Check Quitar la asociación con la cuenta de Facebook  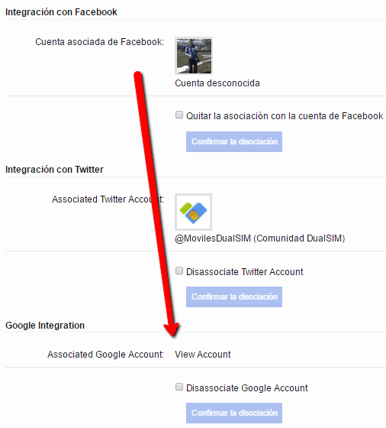click(x=179, y=115)
